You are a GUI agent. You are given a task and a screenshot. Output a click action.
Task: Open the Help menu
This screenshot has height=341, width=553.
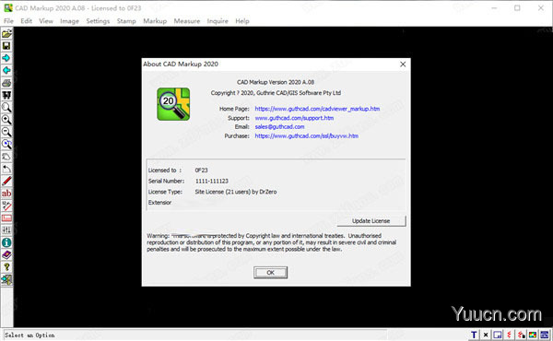[242, 21]
